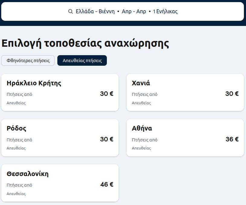This screenshot has height=205, width=246.
Task: Choose Ηράκλειο Κρήτης departure card
Action: tap(60, 93)
